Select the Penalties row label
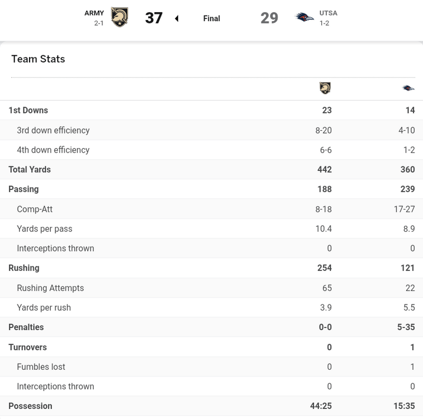423x419 pixels. (x=26, y=327)
